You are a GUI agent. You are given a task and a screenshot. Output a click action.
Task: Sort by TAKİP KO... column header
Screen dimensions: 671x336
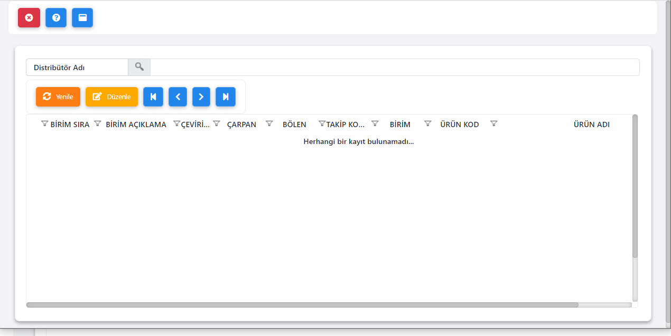345,124
